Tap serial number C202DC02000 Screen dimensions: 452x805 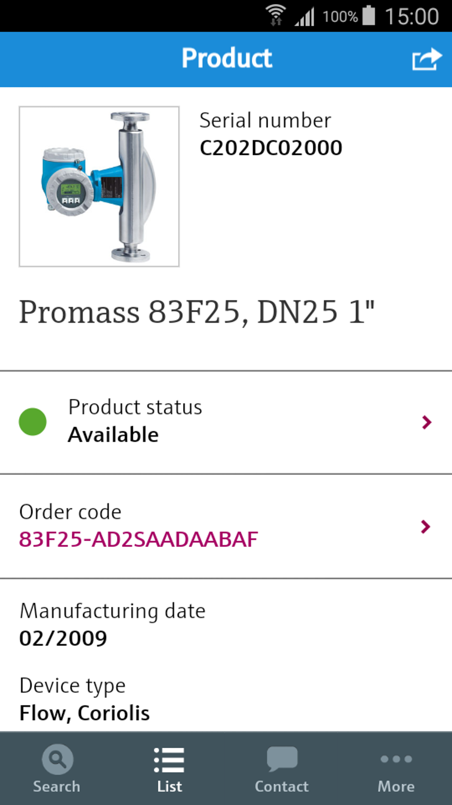271,148
